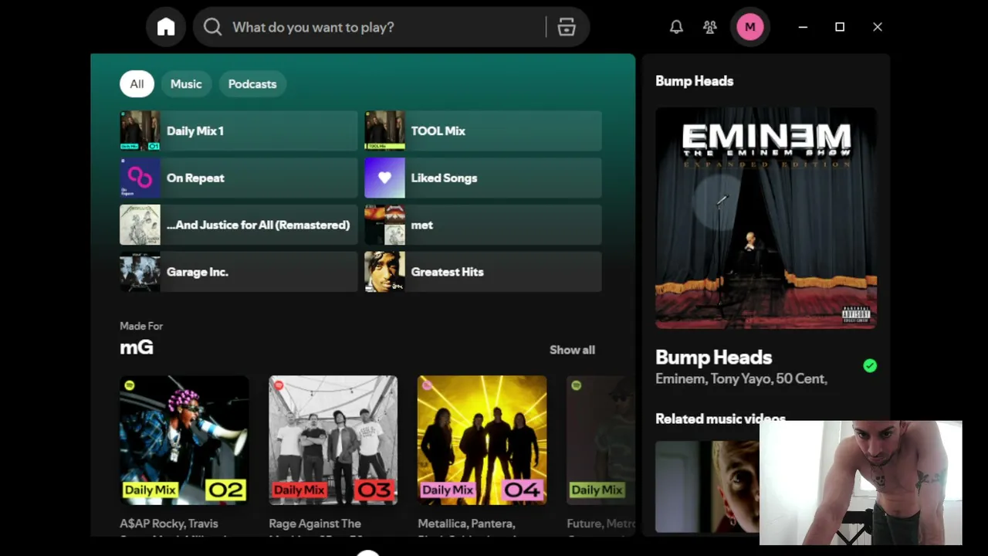Click the Bump Heads panel header
988x556 pixels.
(x=695, y=81)
